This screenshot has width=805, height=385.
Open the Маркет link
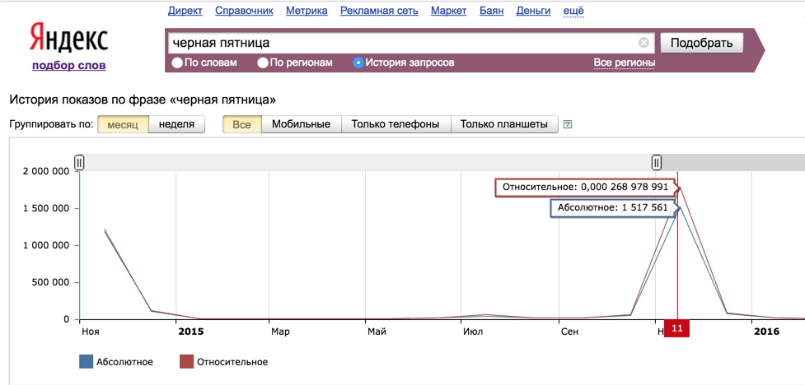click(449, 11)
